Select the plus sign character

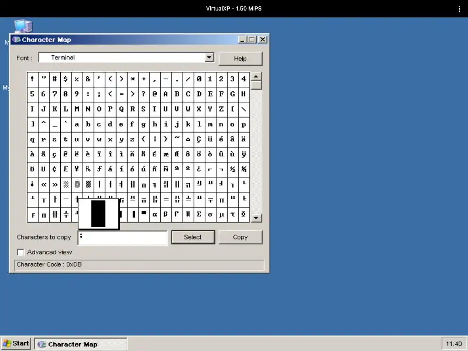144,79
